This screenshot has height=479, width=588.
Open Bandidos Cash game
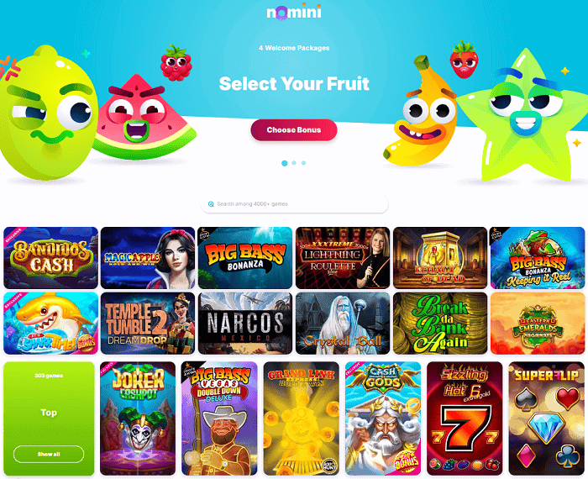click(50, 258)
